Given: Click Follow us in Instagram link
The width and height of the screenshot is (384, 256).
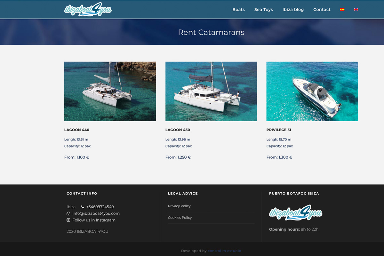Looking at the screenshot, I should 94,220.
